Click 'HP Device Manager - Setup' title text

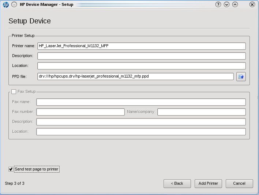point(46,5)
